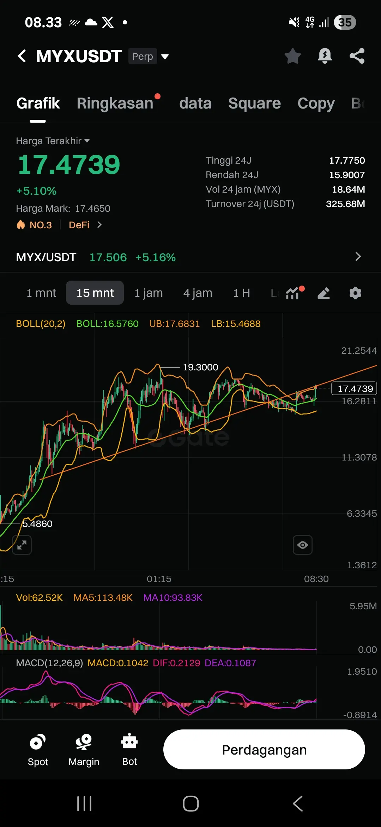Open the Bot shortcut
The image size is (381, 827).
129,750
